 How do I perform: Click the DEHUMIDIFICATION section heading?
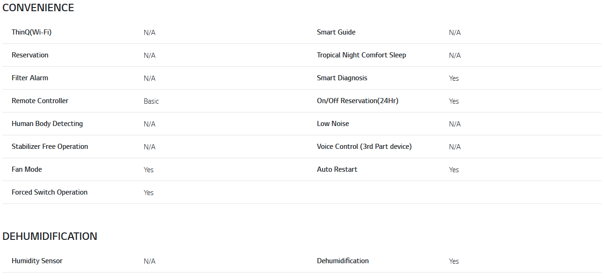tap(49, 237)
